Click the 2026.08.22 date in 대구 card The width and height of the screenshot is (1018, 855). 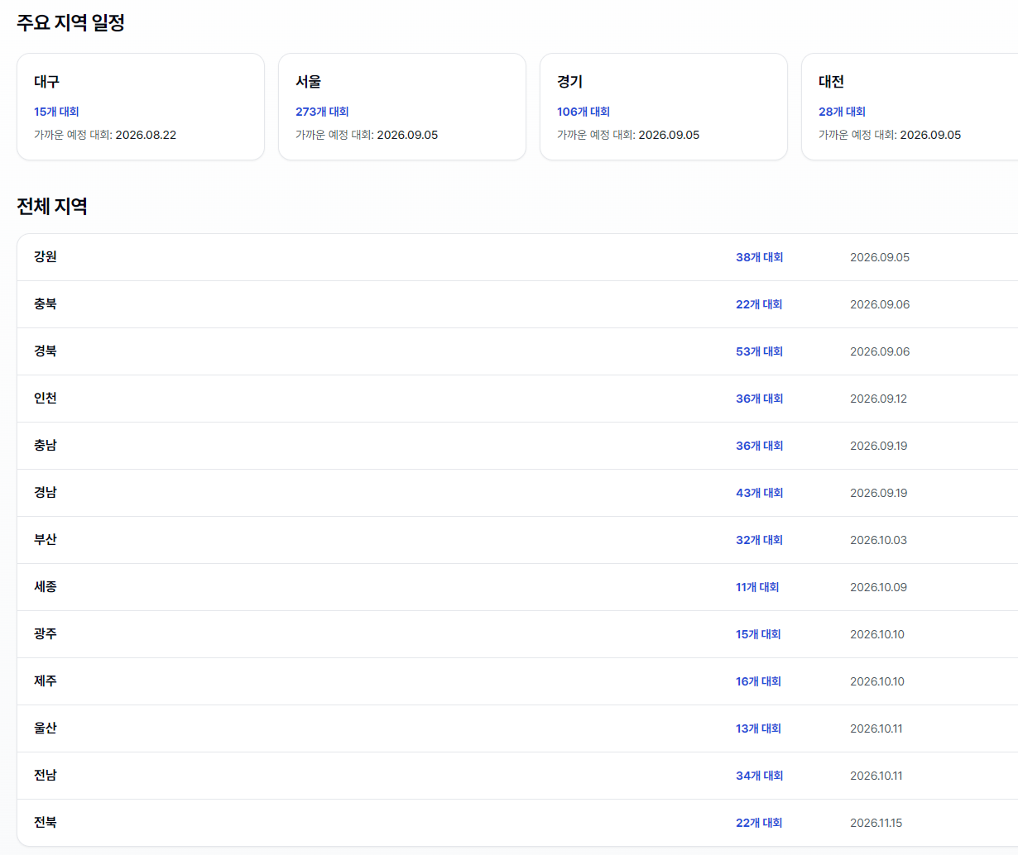(146, 135)
